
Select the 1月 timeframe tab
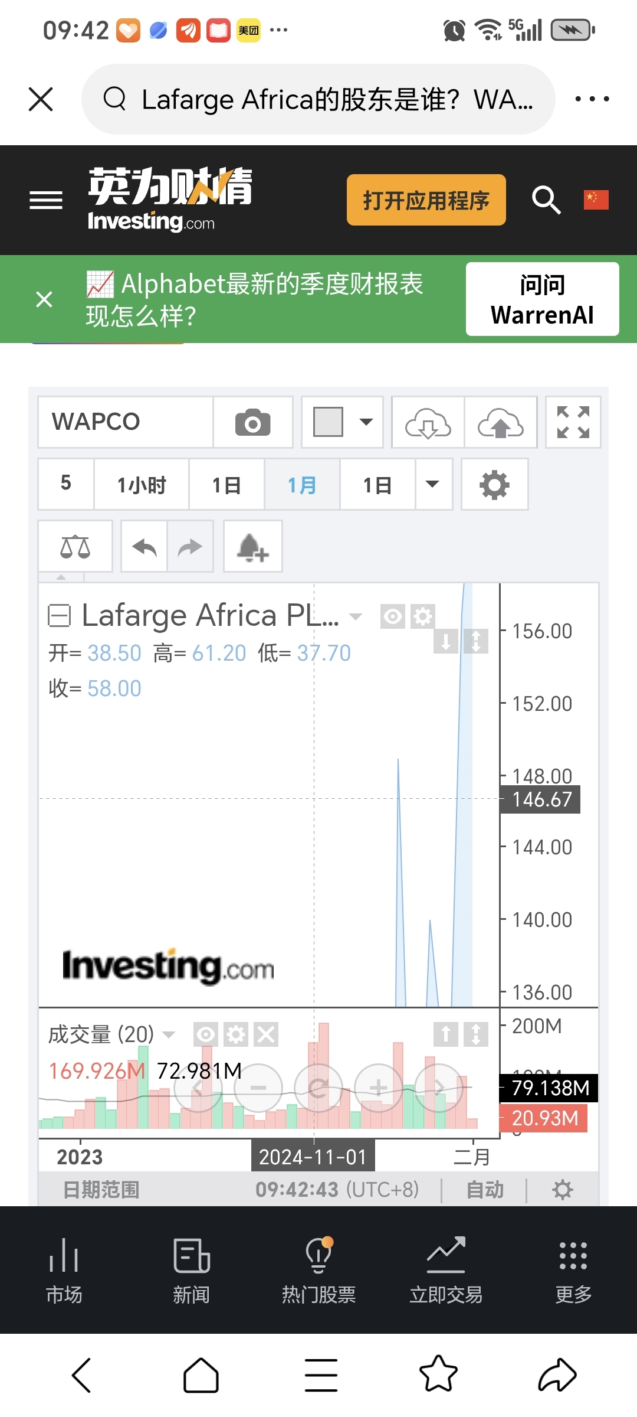coord(301,485)
